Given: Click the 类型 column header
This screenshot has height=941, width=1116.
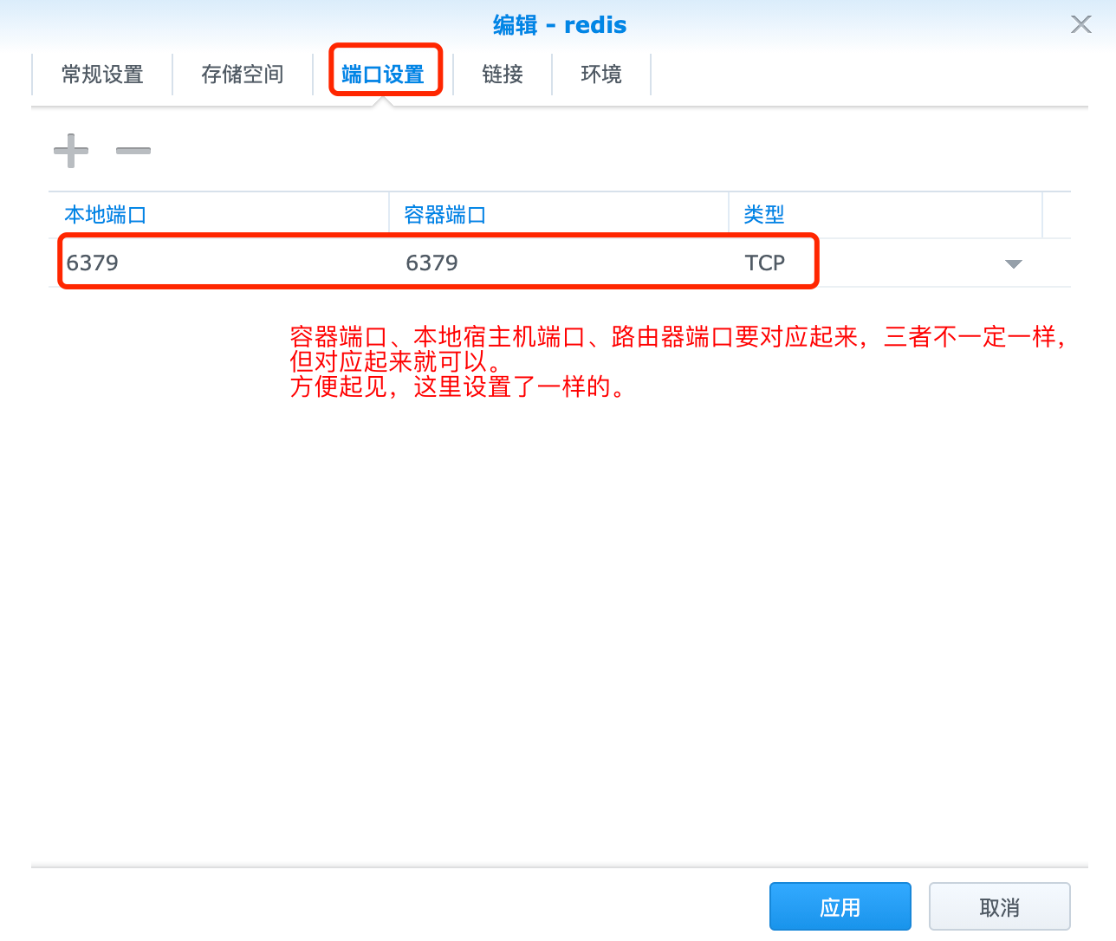Looking at the screenshot, I should point(764,215).
